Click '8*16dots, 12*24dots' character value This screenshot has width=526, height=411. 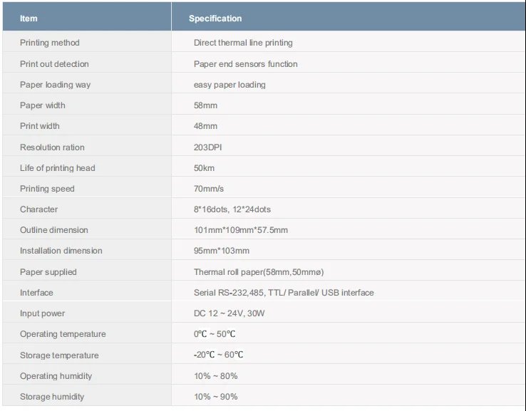click(232, 209)
